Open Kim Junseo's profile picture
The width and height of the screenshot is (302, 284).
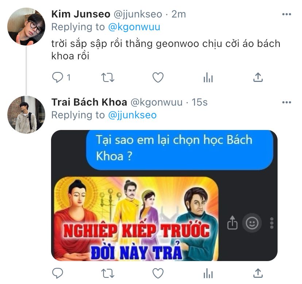point(26,26)
